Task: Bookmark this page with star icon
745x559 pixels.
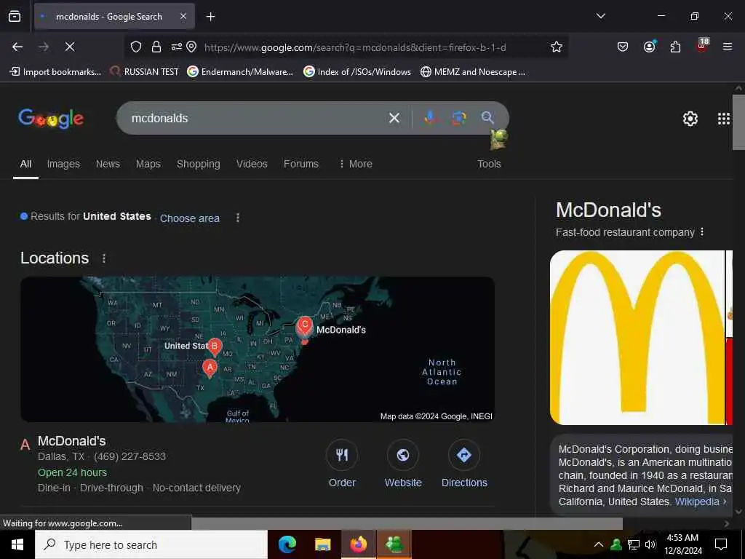Action: pos(557,47)
